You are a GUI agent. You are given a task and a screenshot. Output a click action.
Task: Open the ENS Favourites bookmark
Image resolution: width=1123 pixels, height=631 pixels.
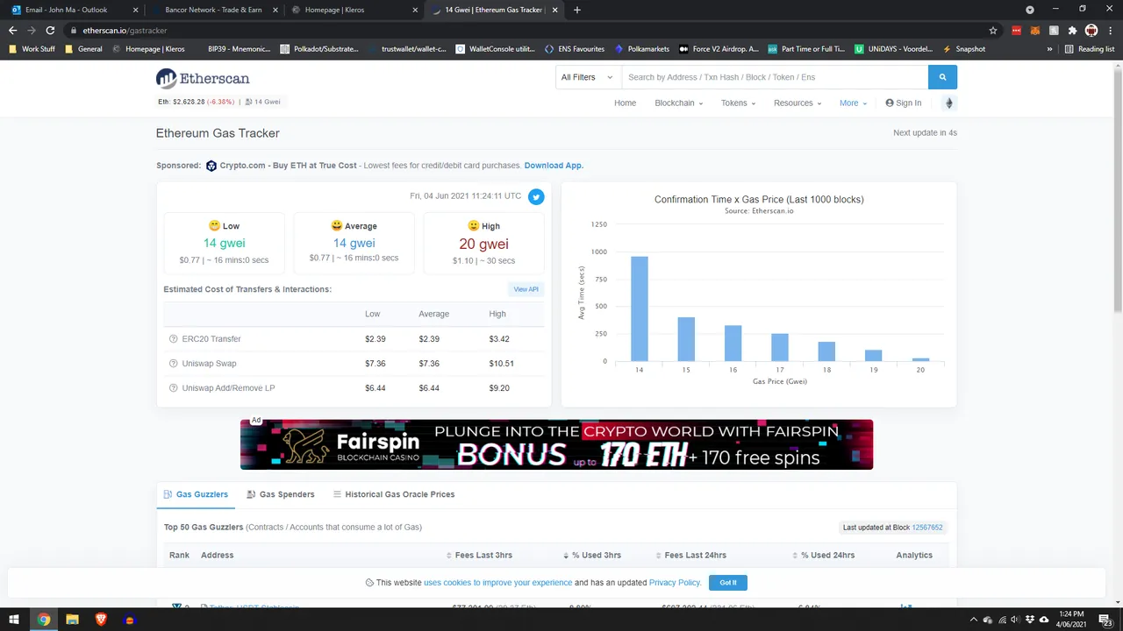[575, 49]
